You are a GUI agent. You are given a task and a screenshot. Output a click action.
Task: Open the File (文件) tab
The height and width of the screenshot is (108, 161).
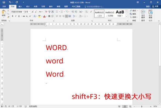pos(4,6)
